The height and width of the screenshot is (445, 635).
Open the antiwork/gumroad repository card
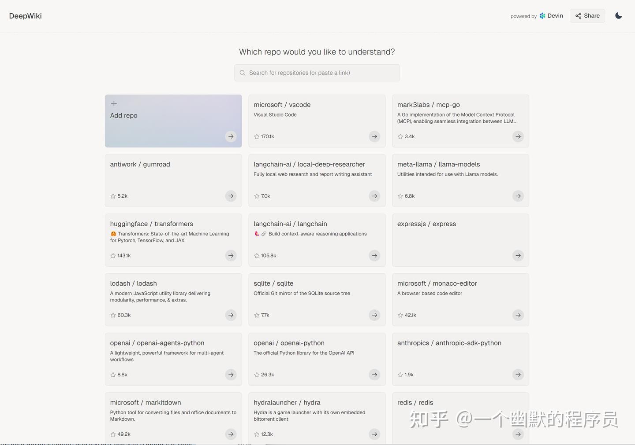173,180
